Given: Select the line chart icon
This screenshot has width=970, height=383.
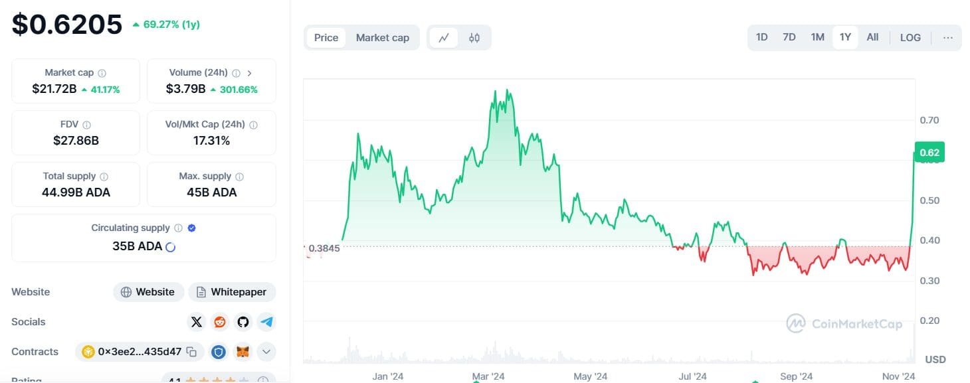Looking at the screenshot, I should [444, 37].
